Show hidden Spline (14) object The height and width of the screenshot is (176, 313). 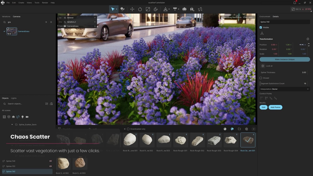pos(51,161)
